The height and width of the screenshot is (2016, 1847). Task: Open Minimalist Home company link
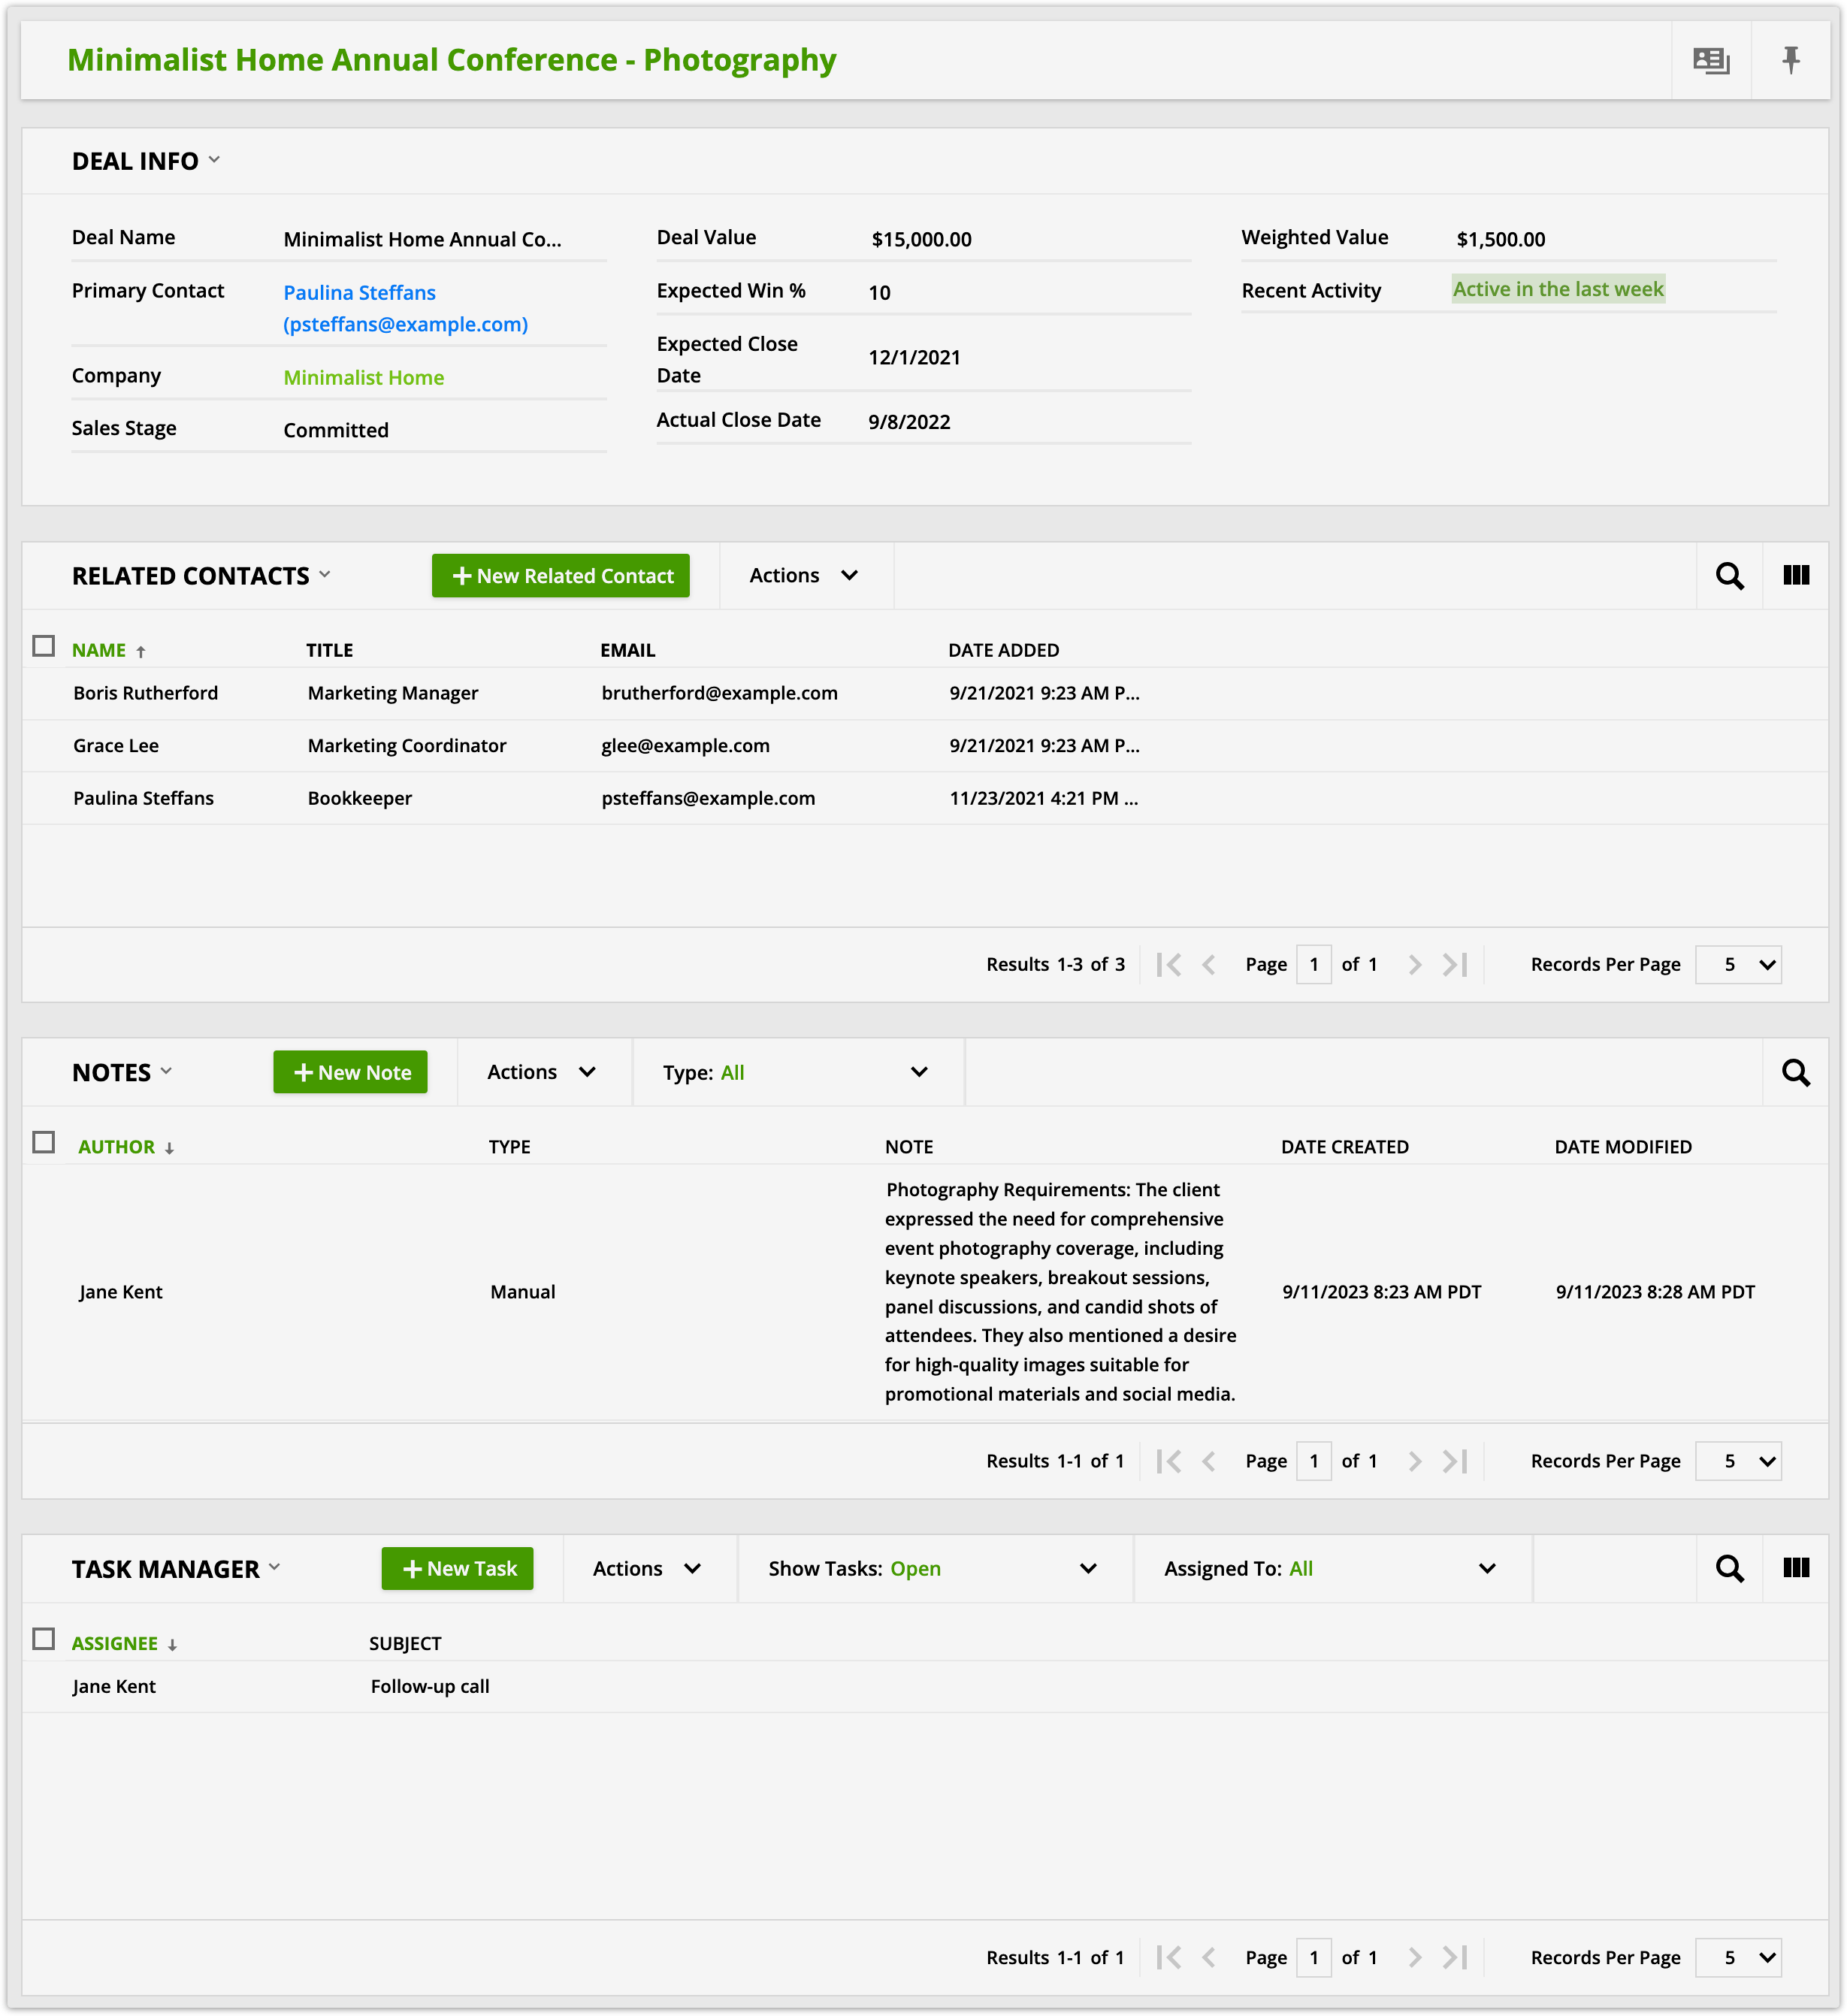363,377
